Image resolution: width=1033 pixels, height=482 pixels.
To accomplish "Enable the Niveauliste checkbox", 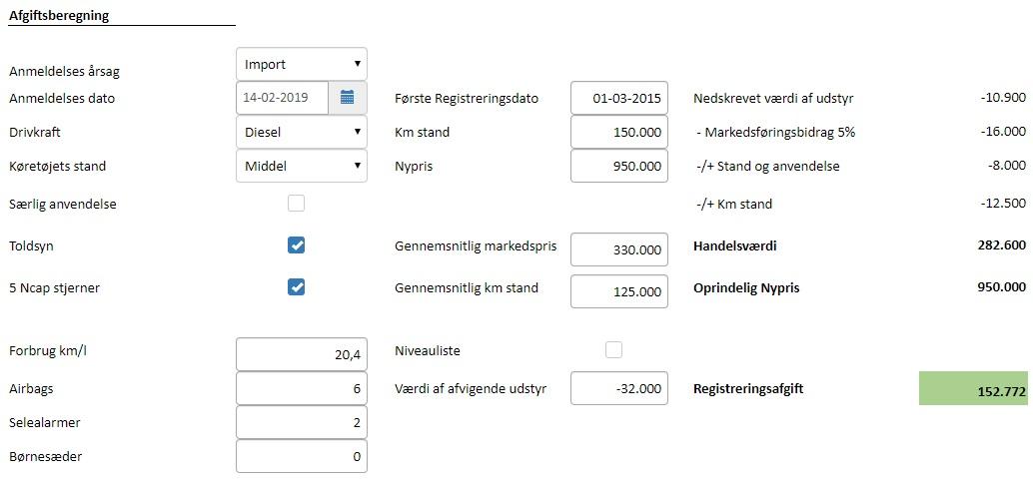I will (613, 349).
